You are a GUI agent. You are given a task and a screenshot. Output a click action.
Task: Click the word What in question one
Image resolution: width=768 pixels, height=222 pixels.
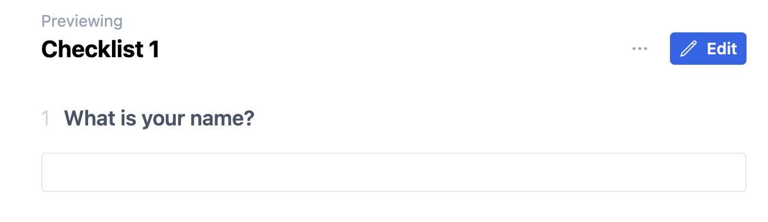coord(86,119)
